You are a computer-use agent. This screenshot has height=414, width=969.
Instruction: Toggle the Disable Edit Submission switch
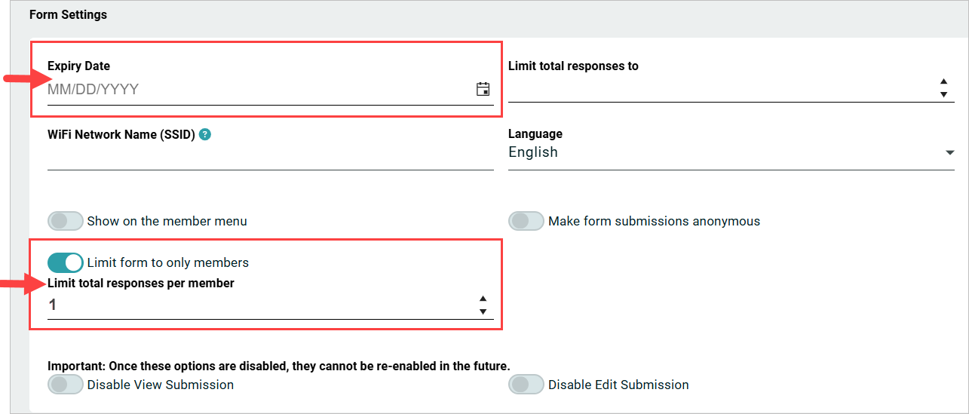tap(526, 385)
